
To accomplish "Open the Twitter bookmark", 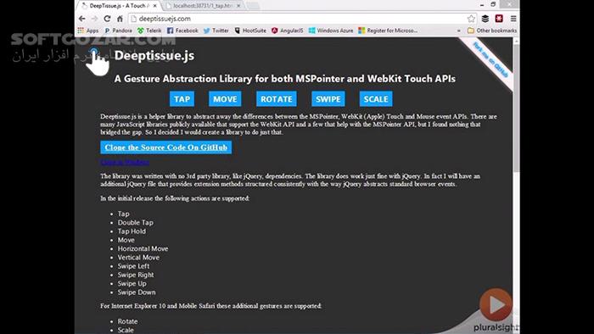I will 216,31.
